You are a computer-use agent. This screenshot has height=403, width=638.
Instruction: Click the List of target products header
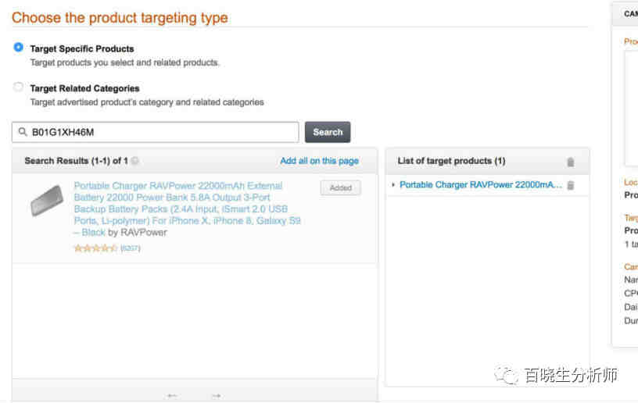tap(451, 161)
